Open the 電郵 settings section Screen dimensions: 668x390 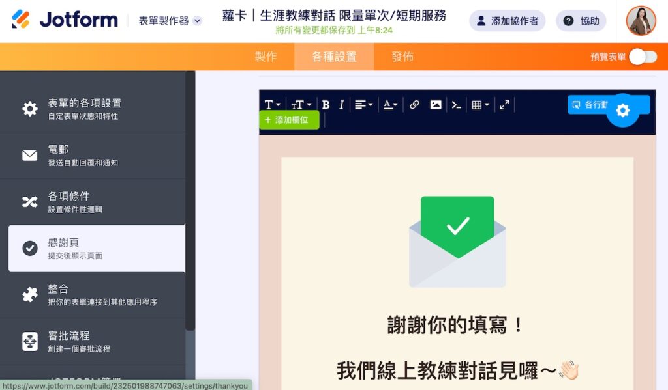[x=93, y=155]
